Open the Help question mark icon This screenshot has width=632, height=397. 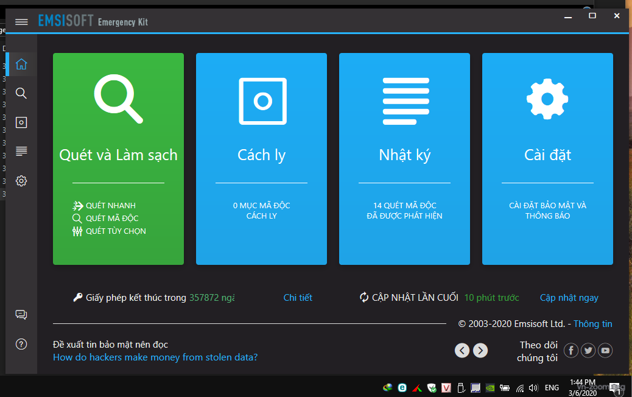[21, 344]
